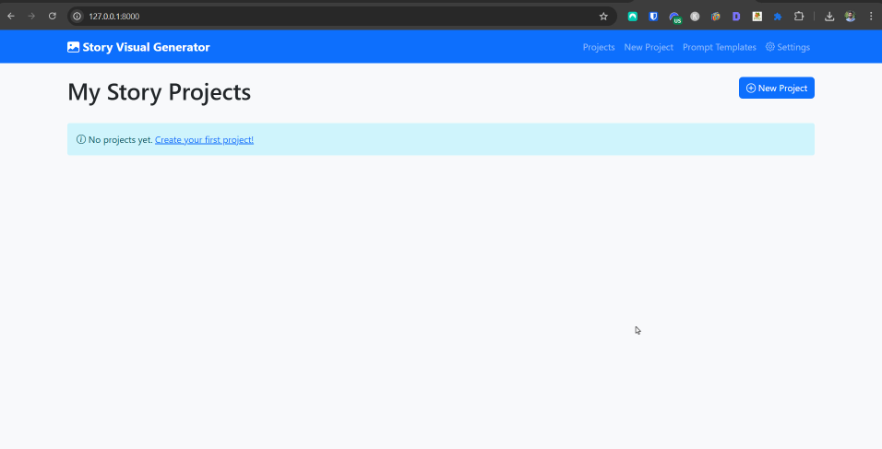
Task: Open the Chrome three-dot menu
Action: pyautogui.click(x=871, y=16)
